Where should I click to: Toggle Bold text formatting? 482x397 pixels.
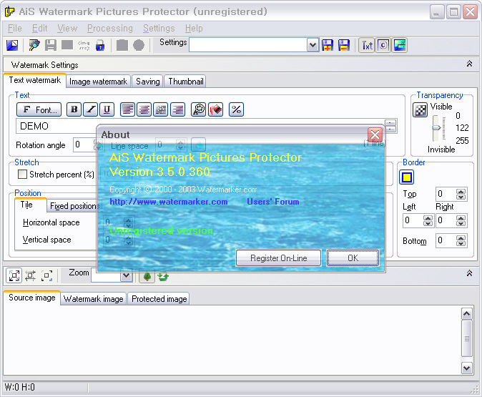[74, 109]
